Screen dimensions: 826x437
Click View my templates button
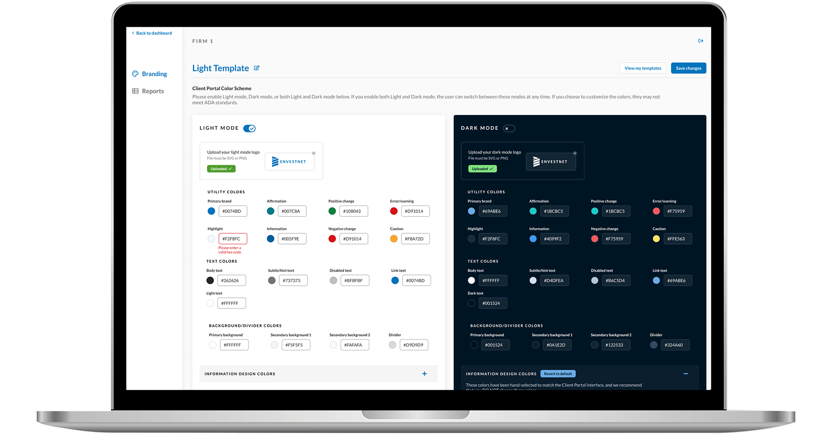[643, 68]
